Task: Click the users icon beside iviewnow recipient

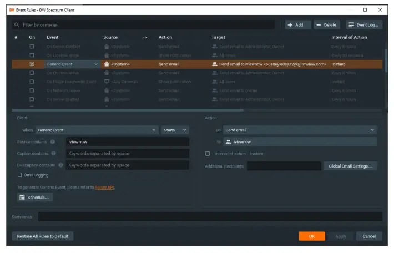Action: (x=228, y=141)
